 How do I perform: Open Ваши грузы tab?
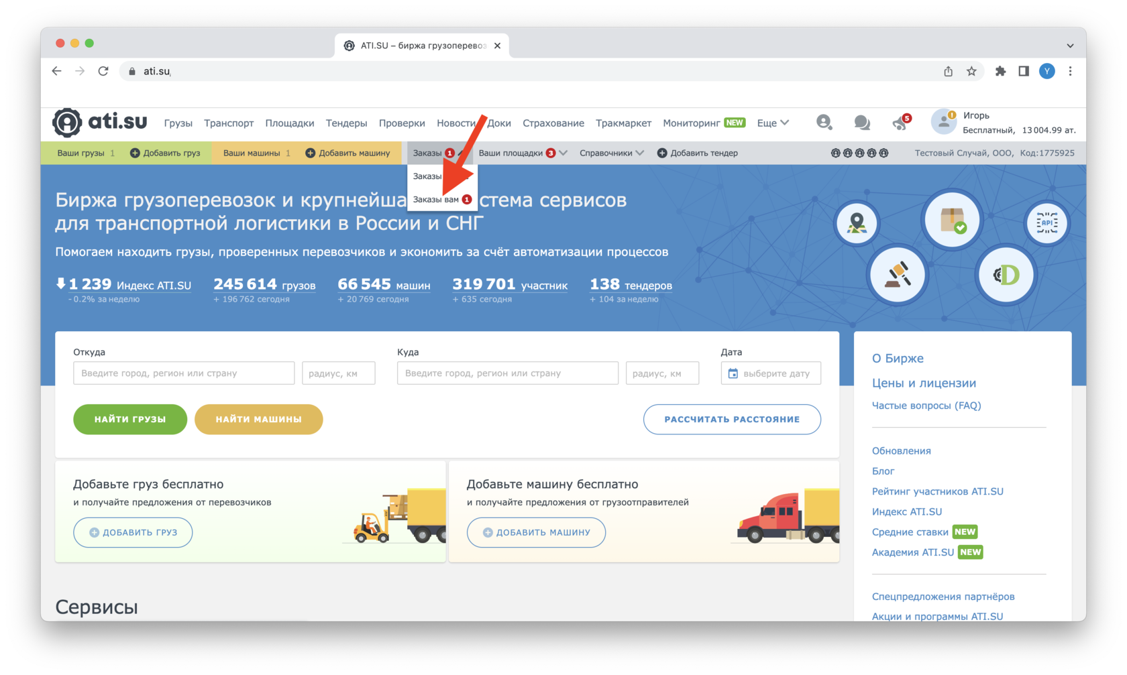click(86, 153)
